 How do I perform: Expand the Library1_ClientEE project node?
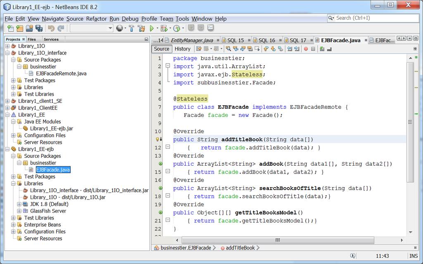click(7, 108)
